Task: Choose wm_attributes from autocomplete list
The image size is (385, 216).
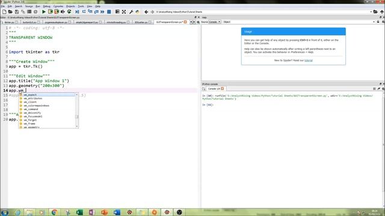Action: pyautogui.click(x=48, y=98)
